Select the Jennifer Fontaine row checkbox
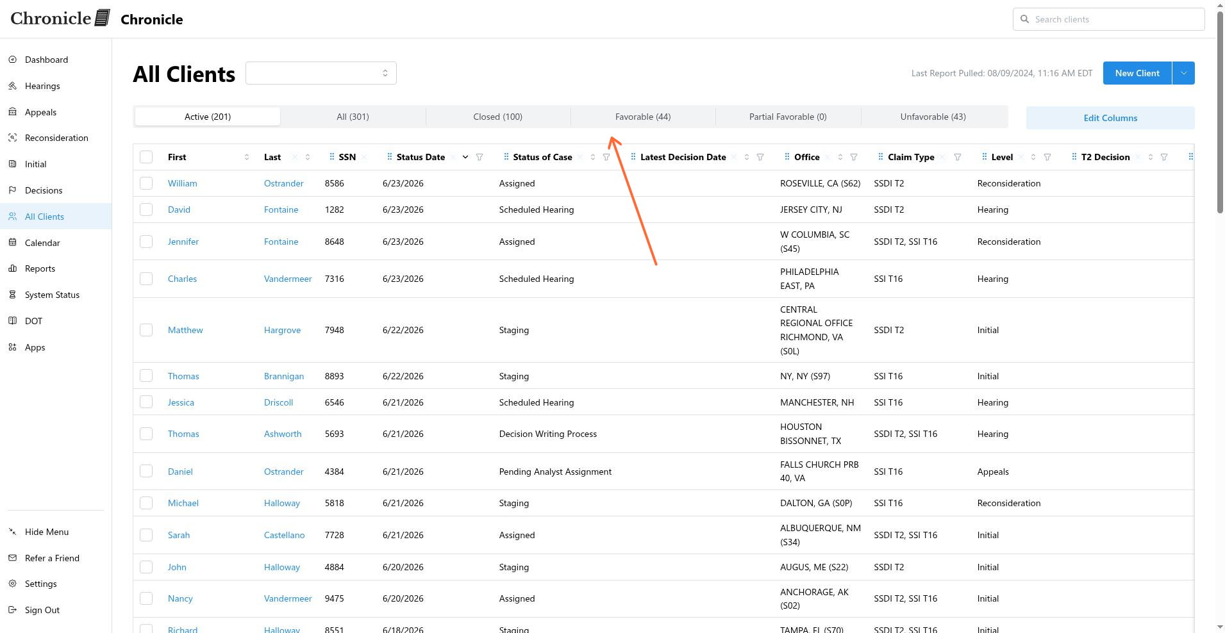The image size is (1225, 633). [146, 242]
